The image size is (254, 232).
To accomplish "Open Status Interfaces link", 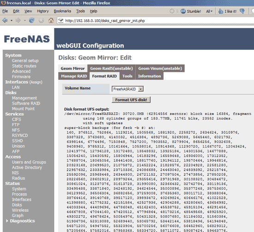I will [22, 199].
